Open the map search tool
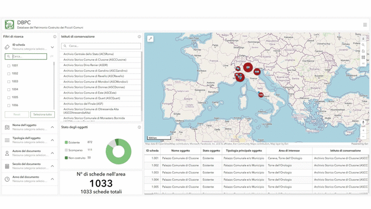371x209 pixels. (363, 45)
